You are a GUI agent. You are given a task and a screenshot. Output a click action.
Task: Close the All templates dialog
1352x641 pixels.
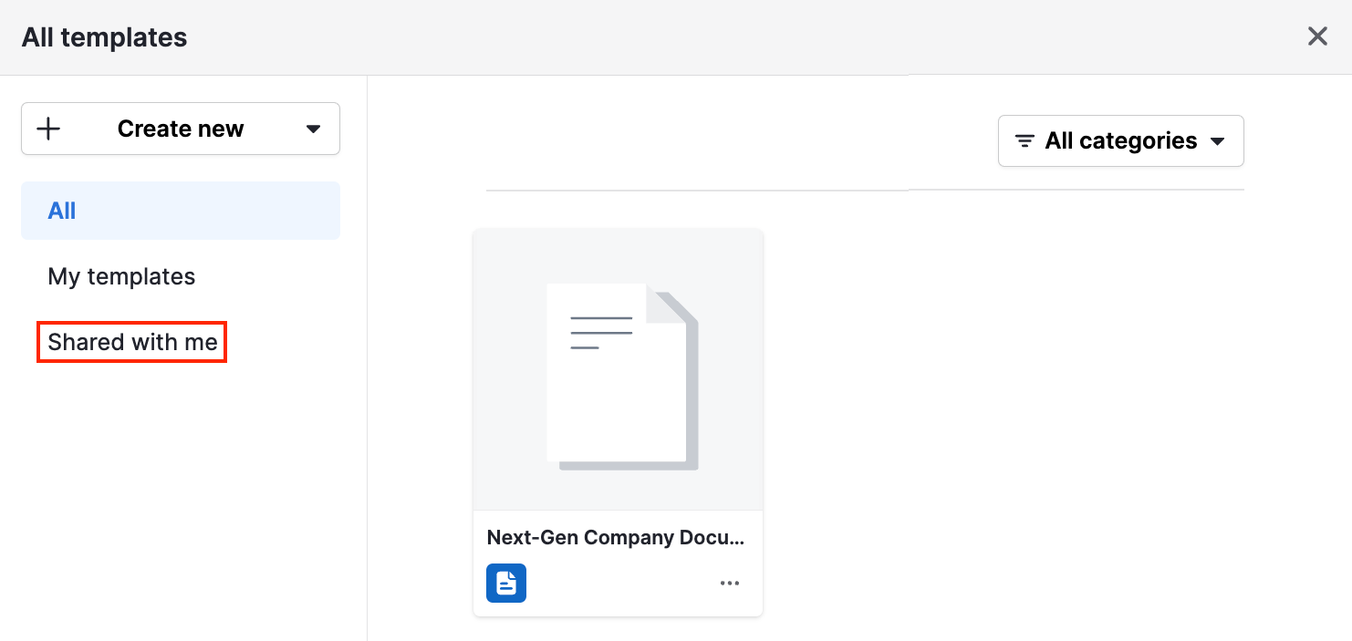pos(1317,36)
